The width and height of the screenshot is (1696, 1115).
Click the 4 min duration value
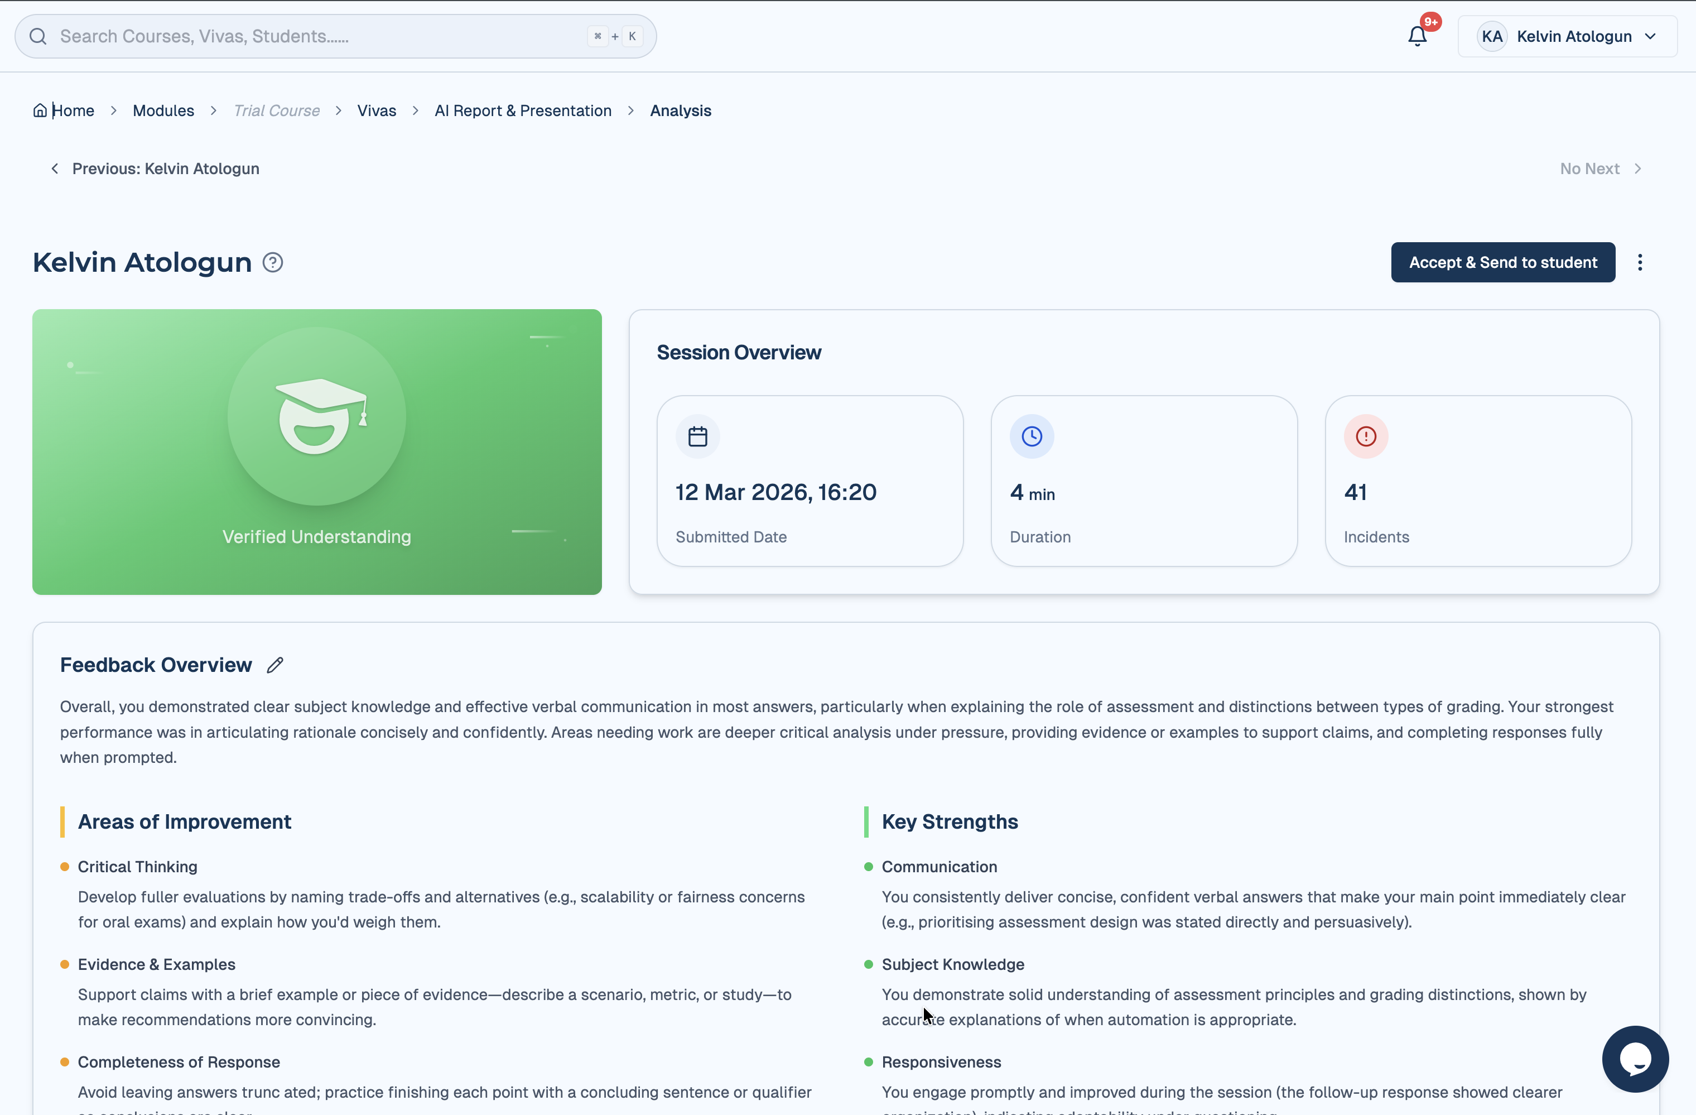(x=1033, y=493)
